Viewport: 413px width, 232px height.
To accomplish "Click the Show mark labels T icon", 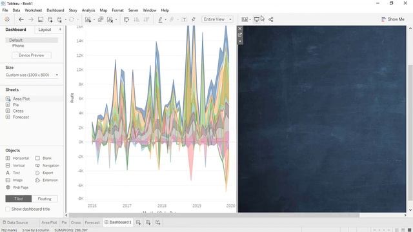I will (185, 19).
